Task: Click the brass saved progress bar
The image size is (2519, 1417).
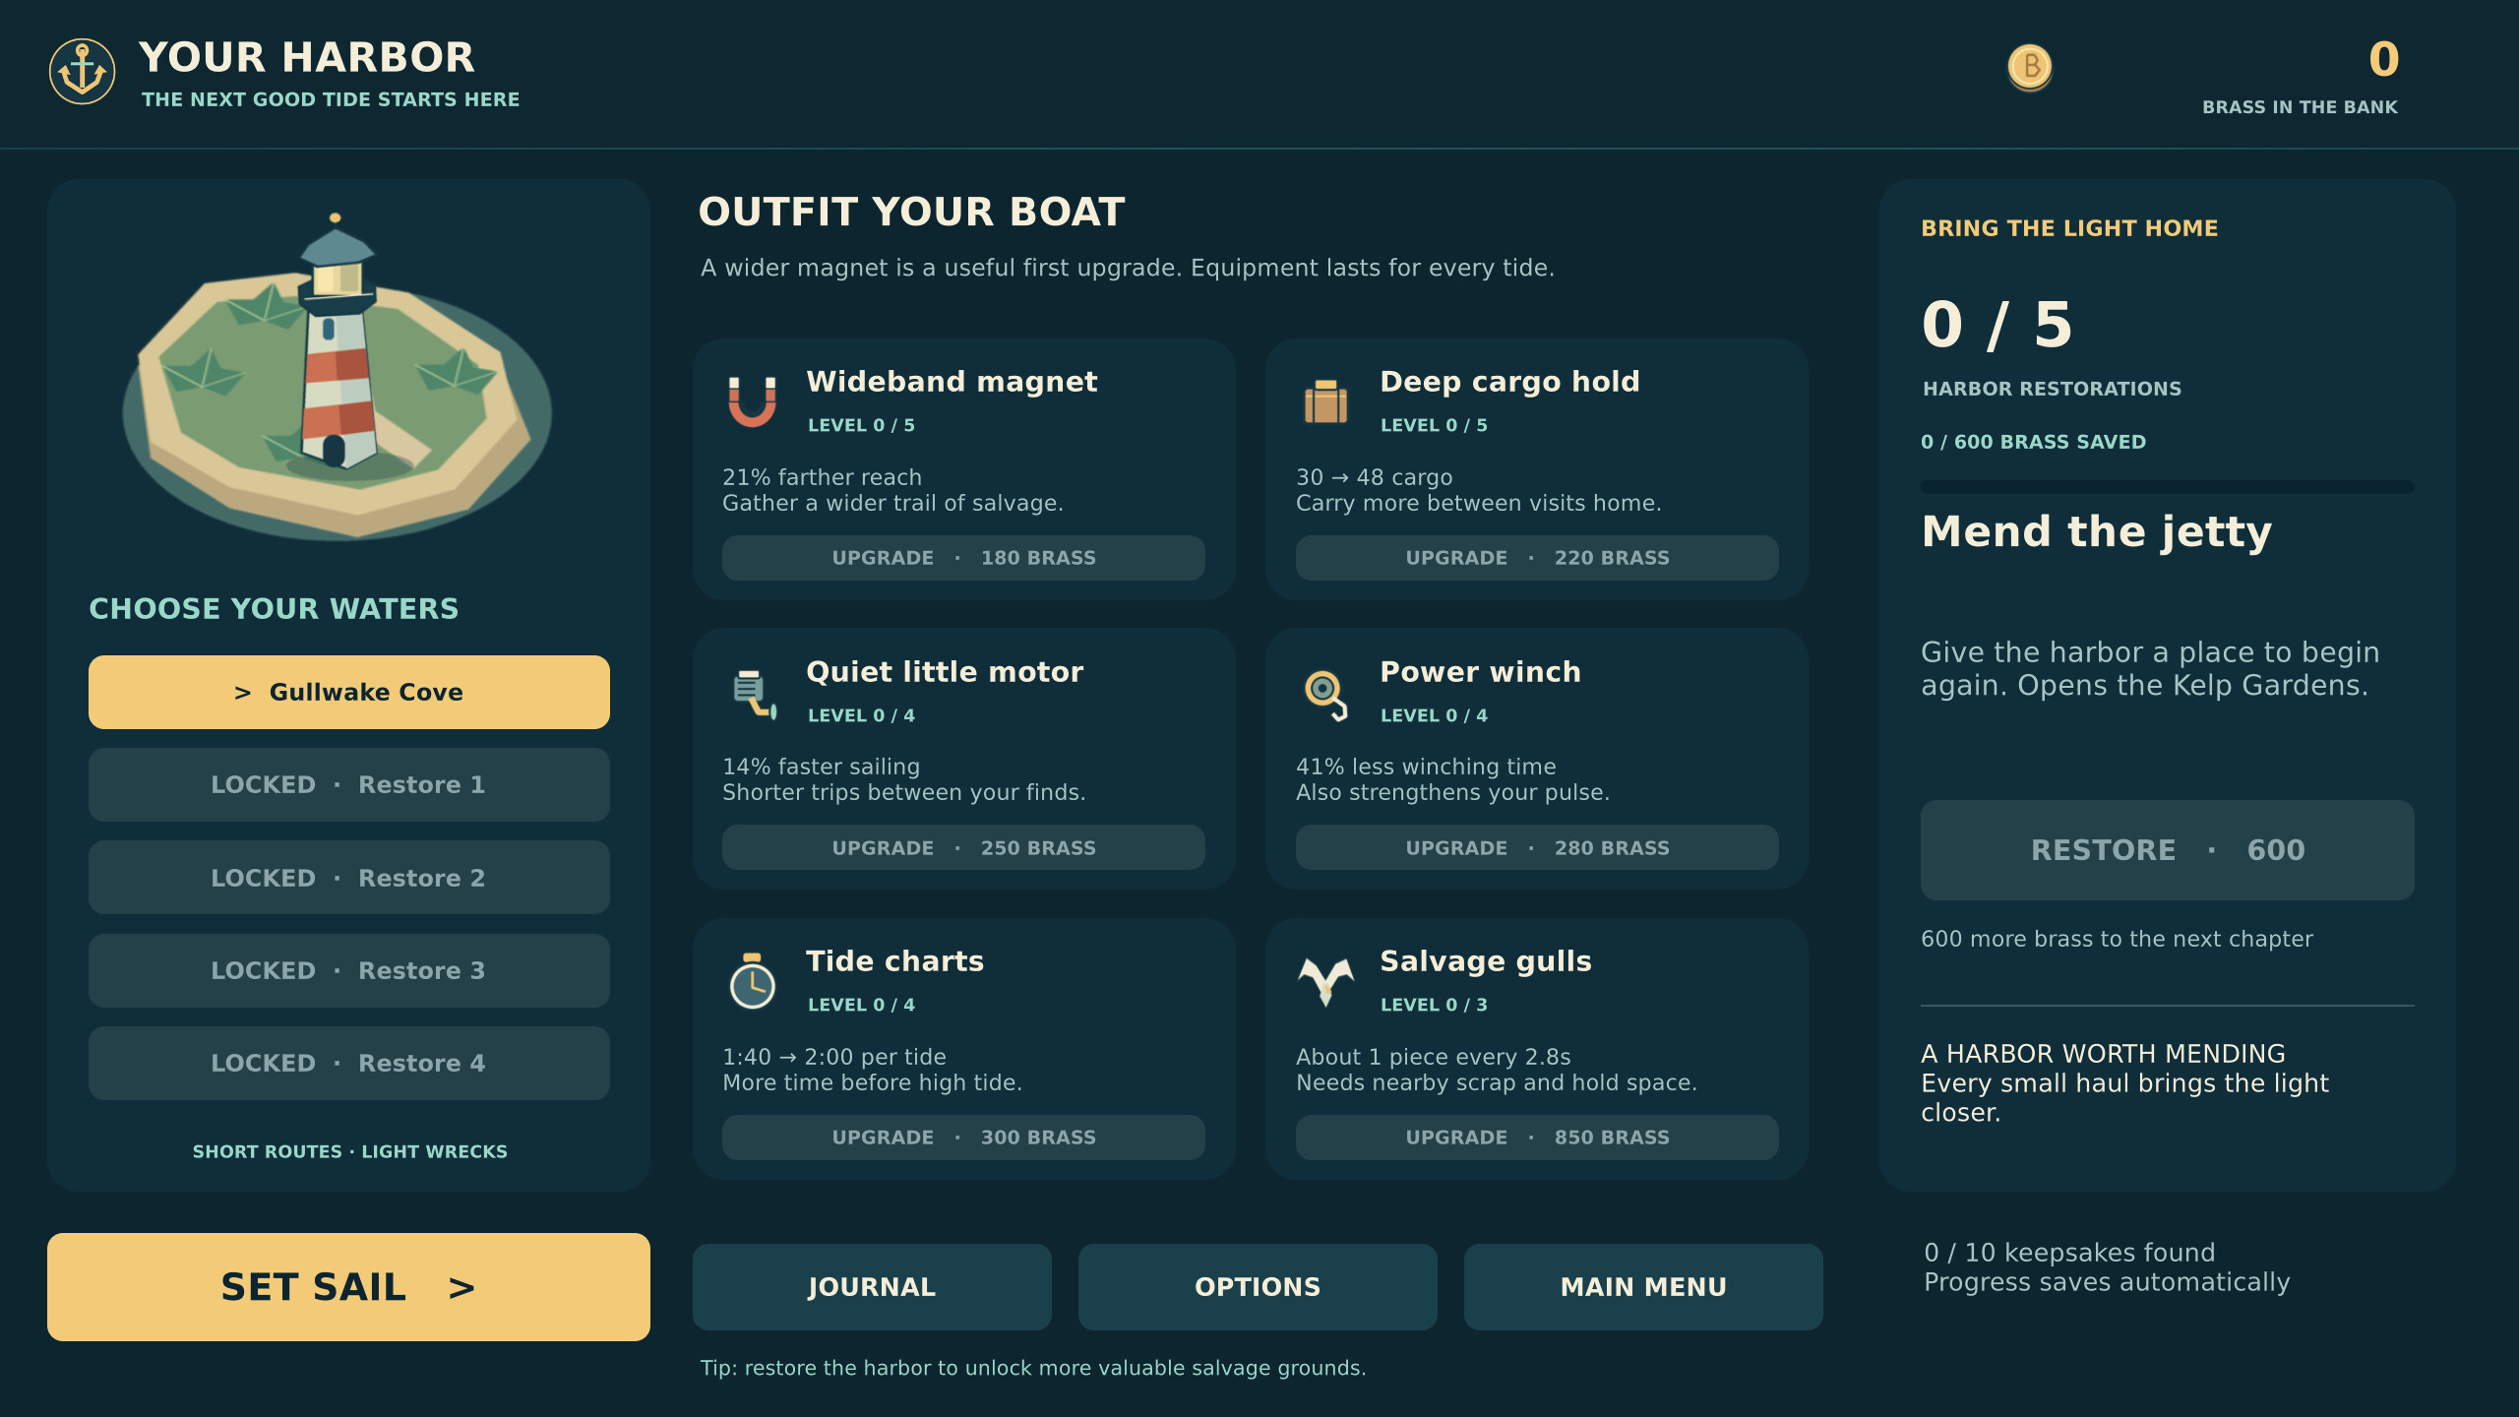Action: pyautogui.click(x=2167, y=487)
